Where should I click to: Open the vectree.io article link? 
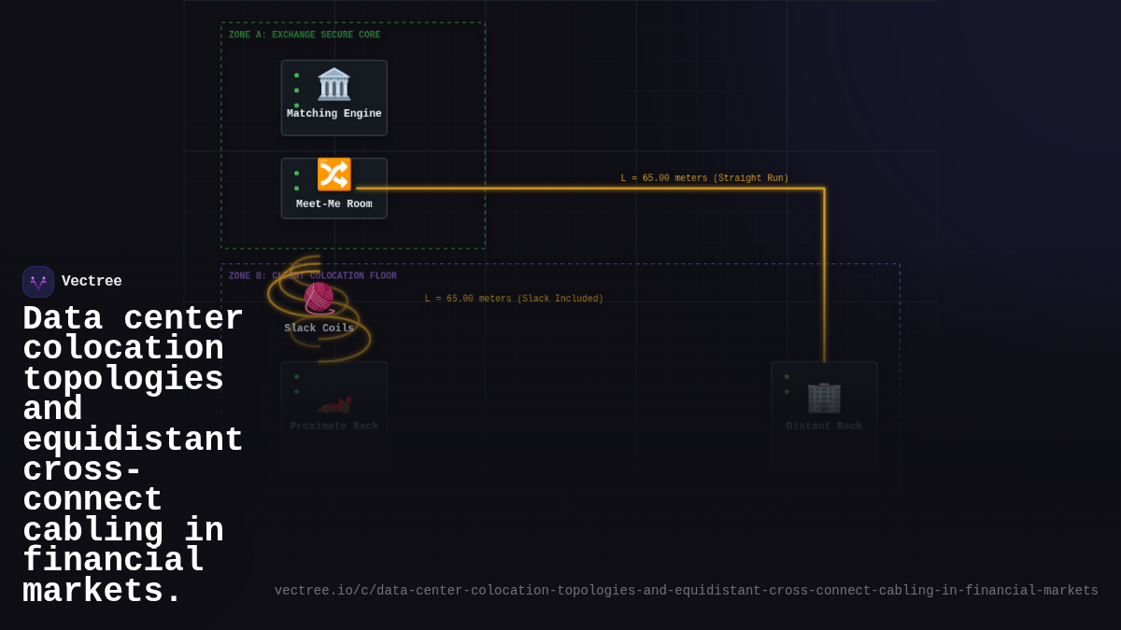pos(687,590)
